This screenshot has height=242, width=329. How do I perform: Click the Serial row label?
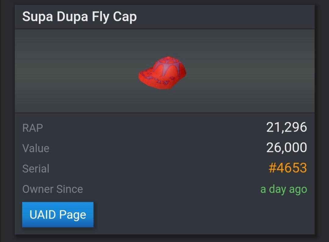tap(36, 169)
